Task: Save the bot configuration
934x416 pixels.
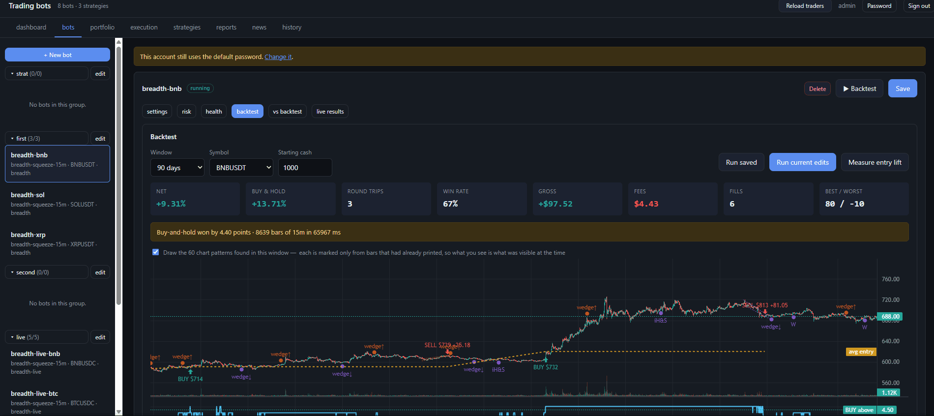Action: 903,89
